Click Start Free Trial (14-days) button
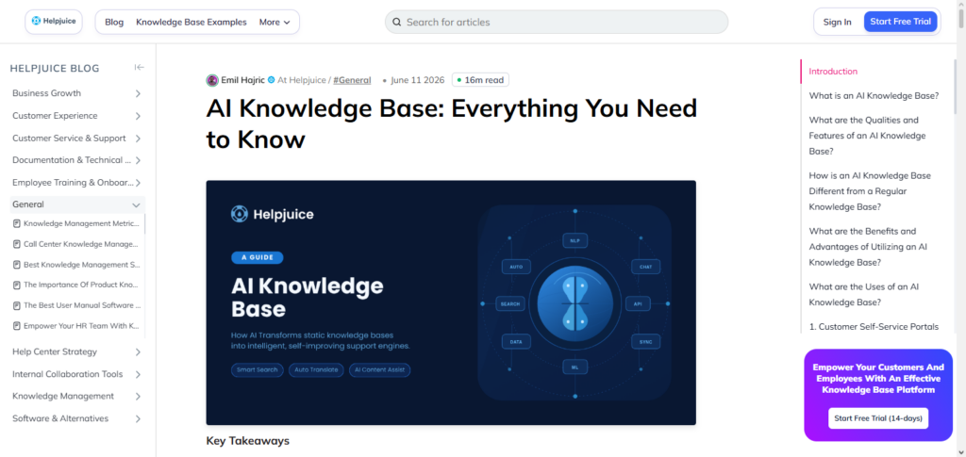The height and width of the screenshot is (457, 966). click(878, 418)
